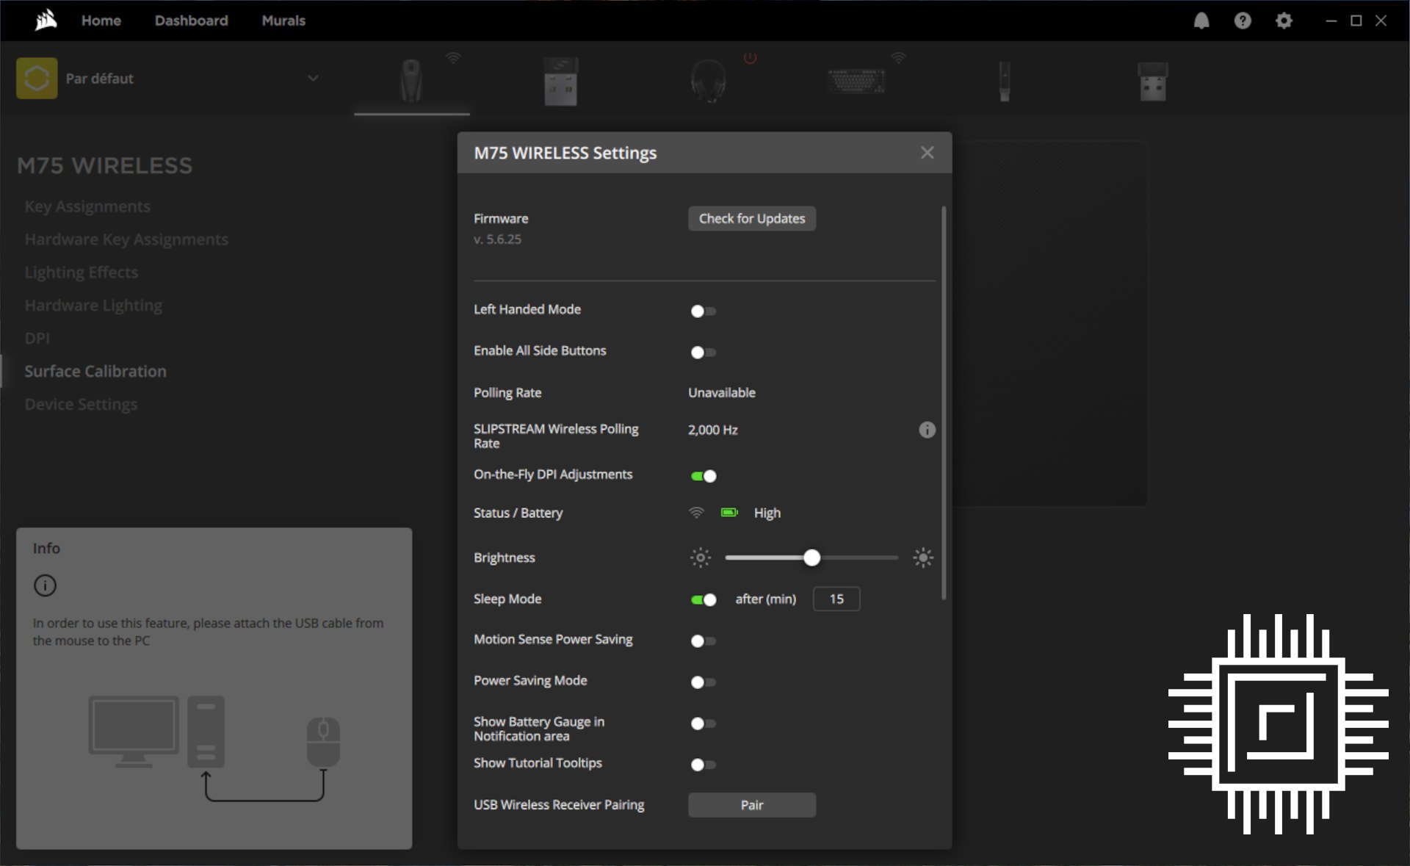The height and width of the screenshot is (866, 1410).
Task: Expand the Par défaut profile dropdown
Action: click(x=313, y=78)
